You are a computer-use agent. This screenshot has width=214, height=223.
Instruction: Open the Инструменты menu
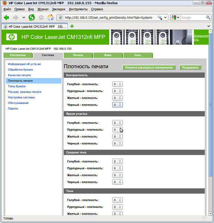coord(78,9)
